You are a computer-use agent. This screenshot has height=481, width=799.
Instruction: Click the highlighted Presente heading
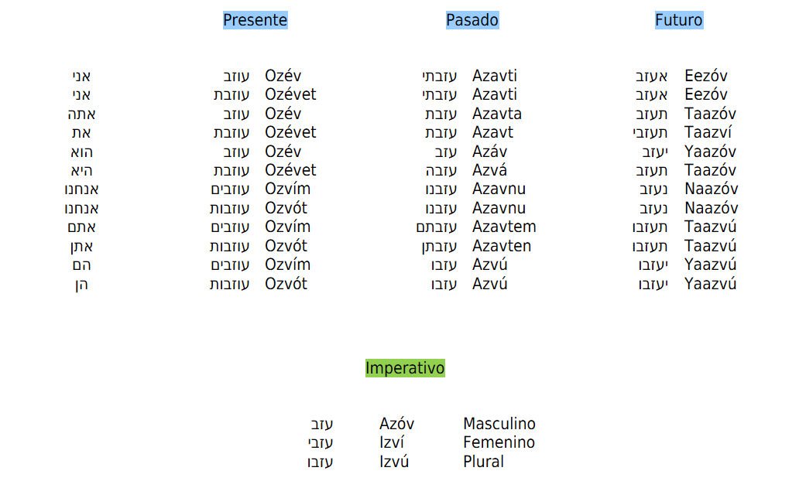point(255,20)
